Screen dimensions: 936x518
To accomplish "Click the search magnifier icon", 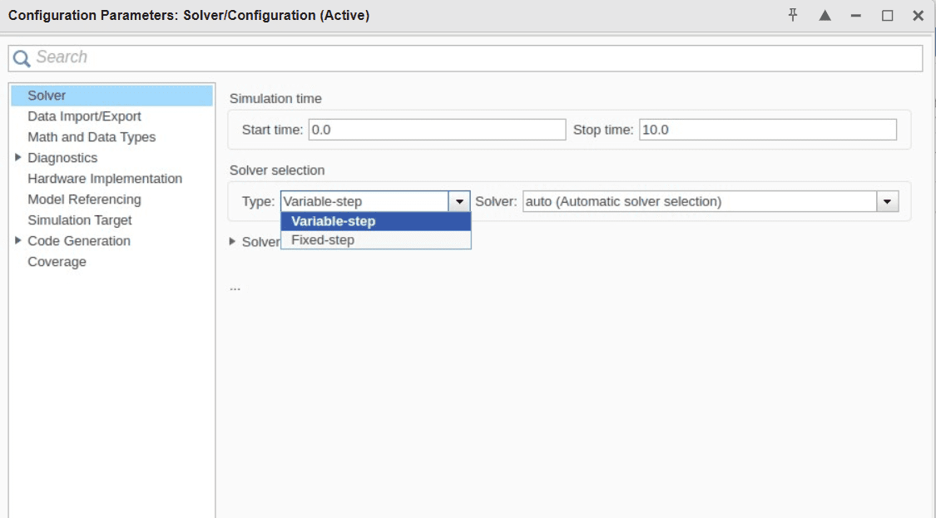I will (x=22, y=58).
